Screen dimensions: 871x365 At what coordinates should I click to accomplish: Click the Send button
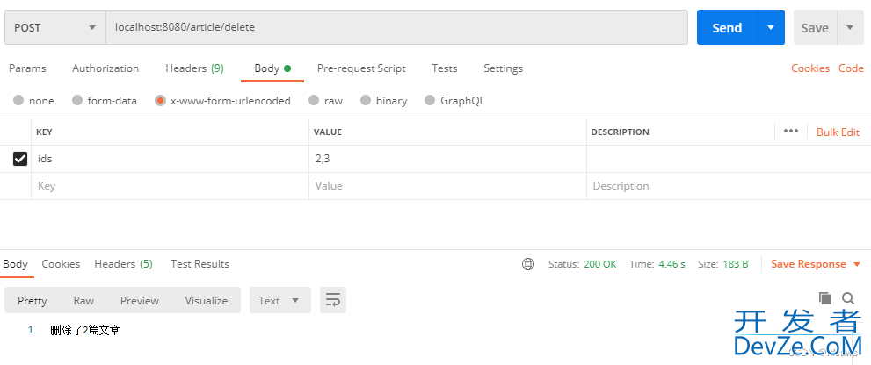click(x=727, y=27)
